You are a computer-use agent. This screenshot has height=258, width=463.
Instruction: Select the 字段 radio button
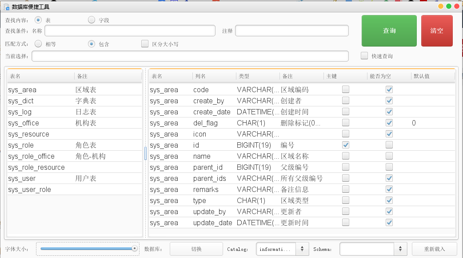pos(92,20)
